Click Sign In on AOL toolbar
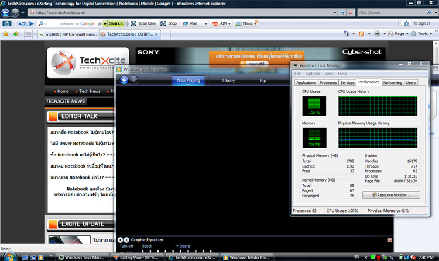Screen dimensions: 439x261 tap(422, 23)
